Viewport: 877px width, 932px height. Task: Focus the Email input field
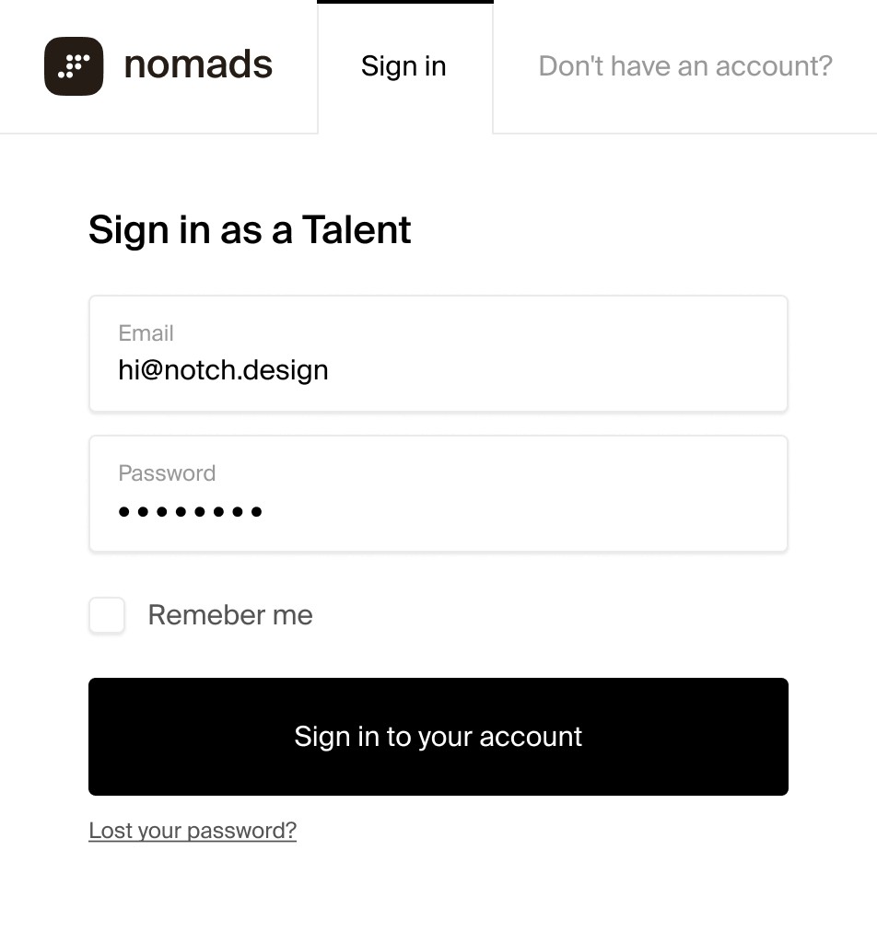click(438, 354)
